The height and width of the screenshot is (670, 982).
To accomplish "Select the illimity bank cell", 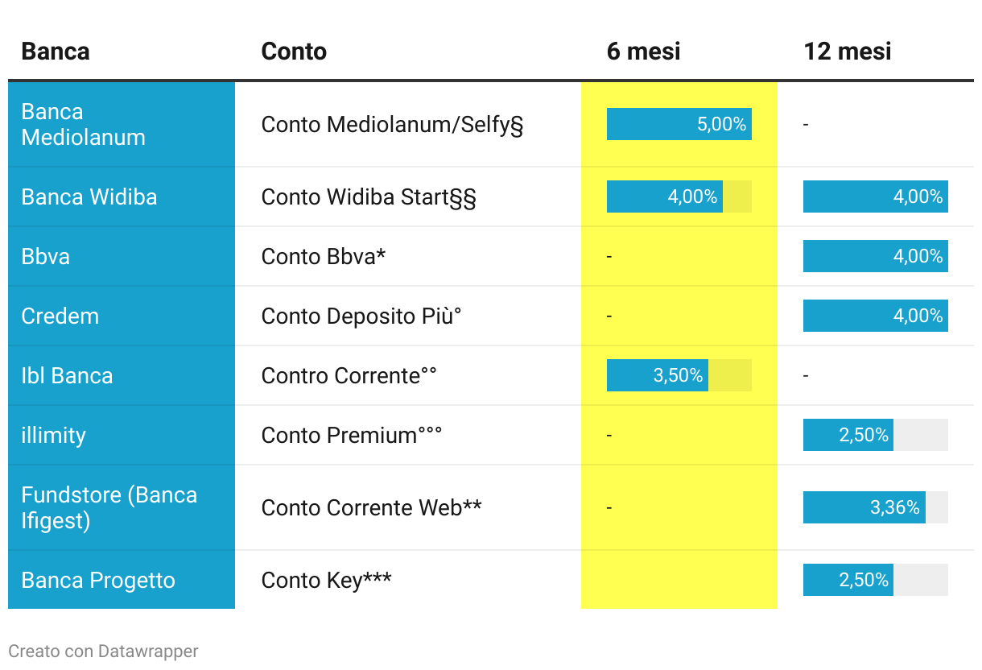I will 53,436.
